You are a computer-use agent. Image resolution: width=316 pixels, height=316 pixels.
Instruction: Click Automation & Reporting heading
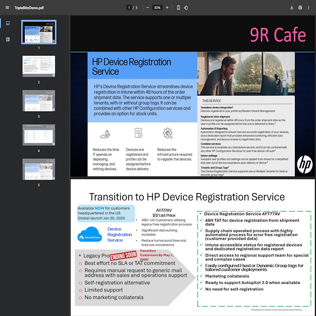tap(214, 129)
